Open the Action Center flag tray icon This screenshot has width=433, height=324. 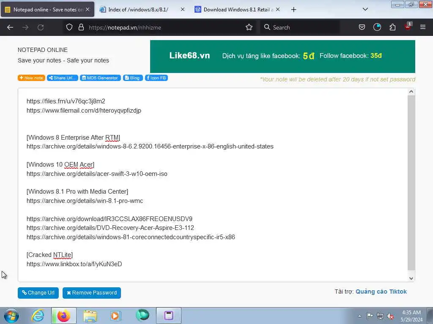pos(370,316)
